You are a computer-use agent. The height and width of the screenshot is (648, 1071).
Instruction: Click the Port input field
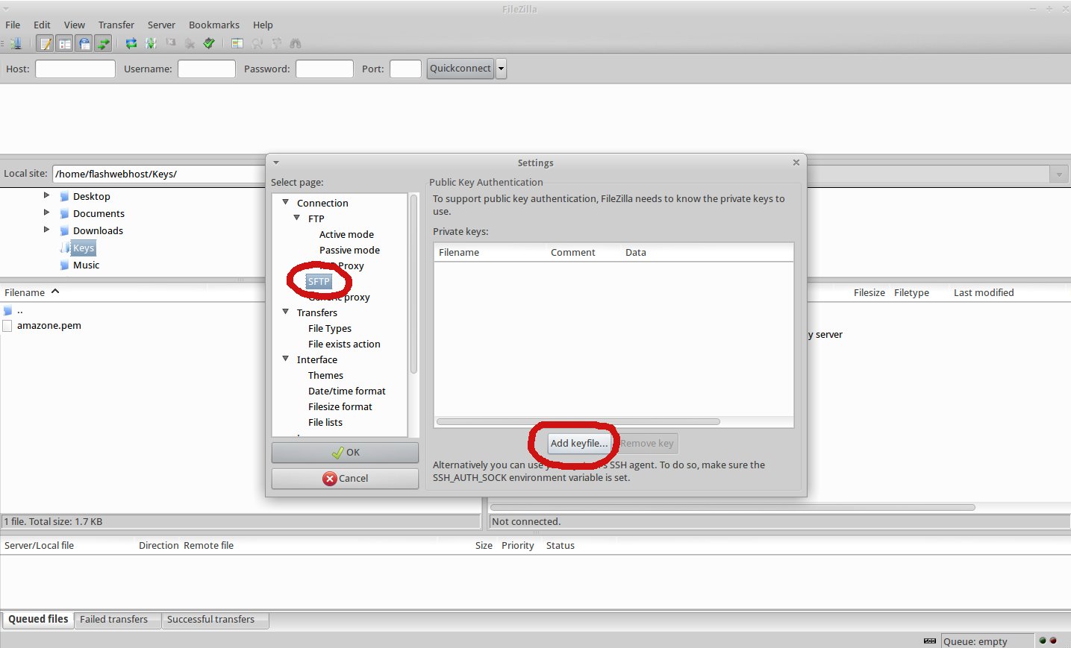pyautogui.click(x=406, y=69)
